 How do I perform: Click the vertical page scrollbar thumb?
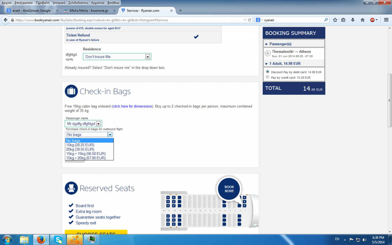[389, 100]
